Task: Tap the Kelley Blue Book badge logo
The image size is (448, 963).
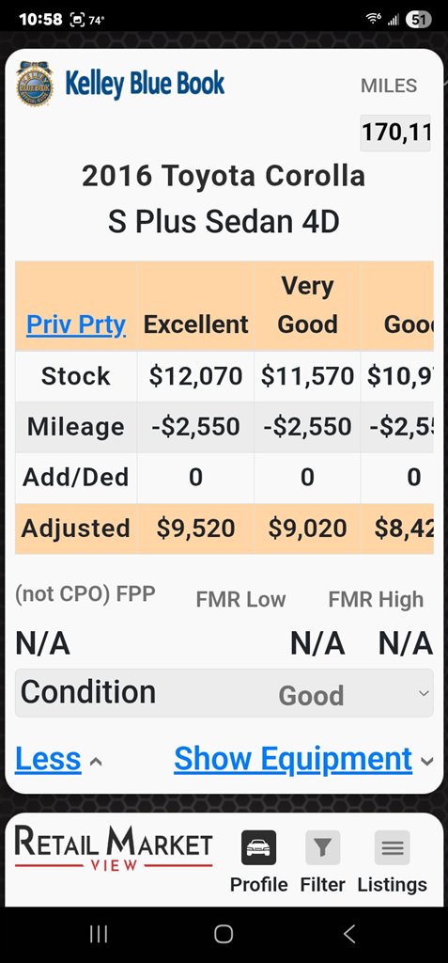Action: (x=35, y=84)
